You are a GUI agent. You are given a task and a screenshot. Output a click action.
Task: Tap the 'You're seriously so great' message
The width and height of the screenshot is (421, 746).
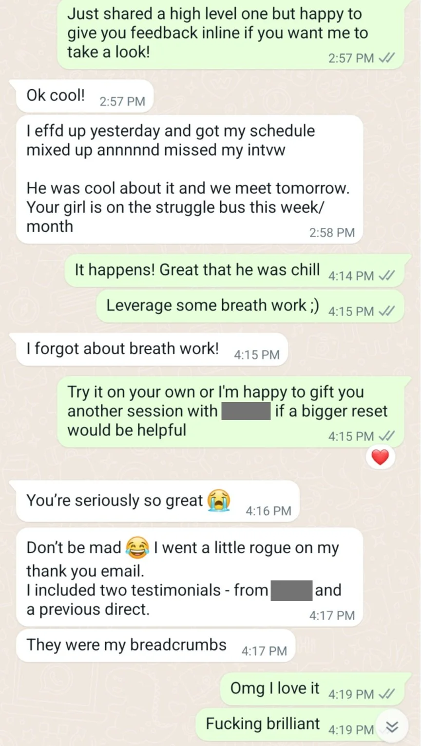(x=158, y=501)
